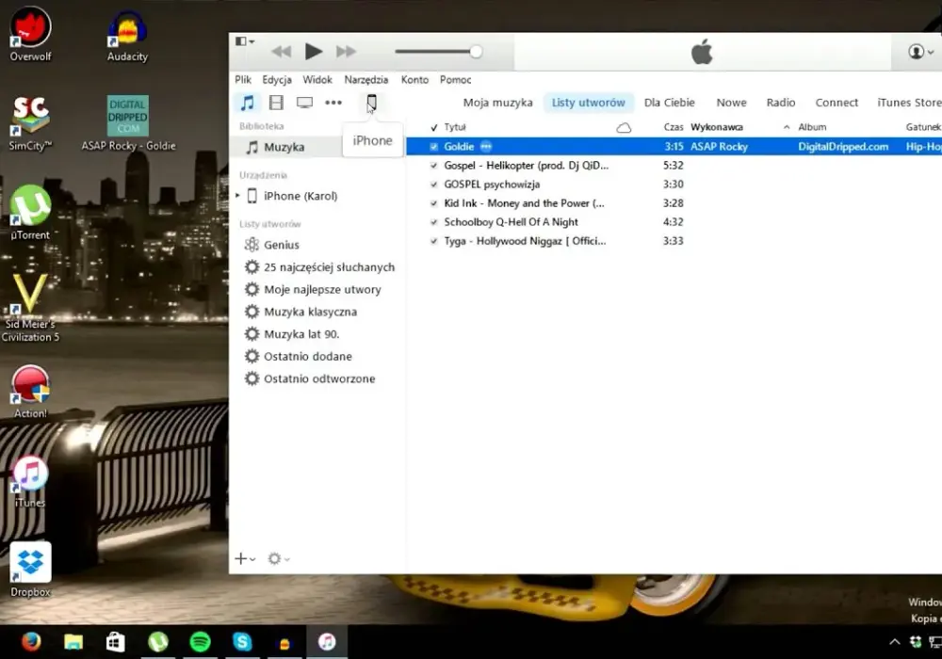
Task: Click the iCloud status column header
Action: (x=625, y=127)
